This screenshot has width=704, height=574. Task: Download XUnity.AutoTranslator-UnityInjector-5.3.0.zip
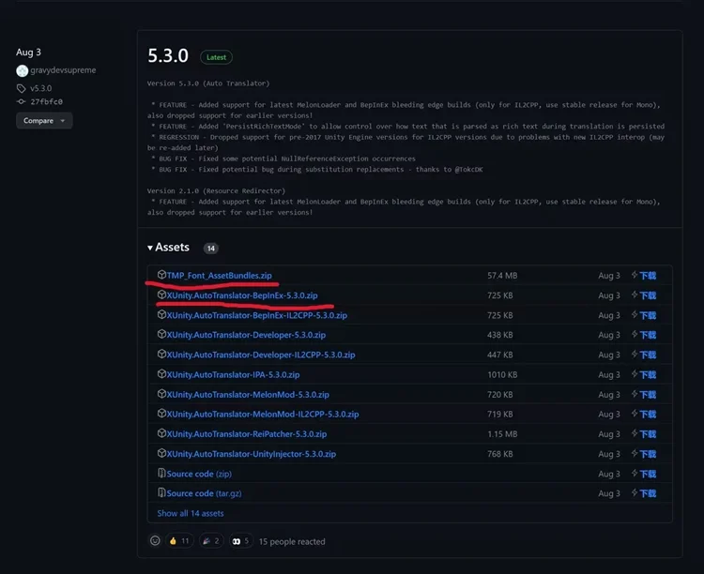coord(251,454)
